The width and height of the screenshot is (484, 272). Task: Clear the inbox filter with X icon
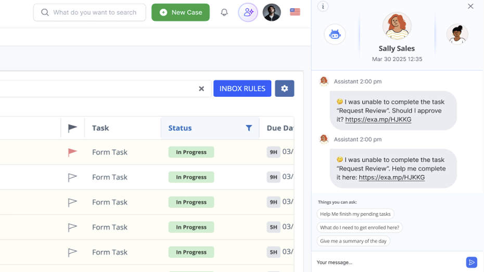[x=201, y=89]
